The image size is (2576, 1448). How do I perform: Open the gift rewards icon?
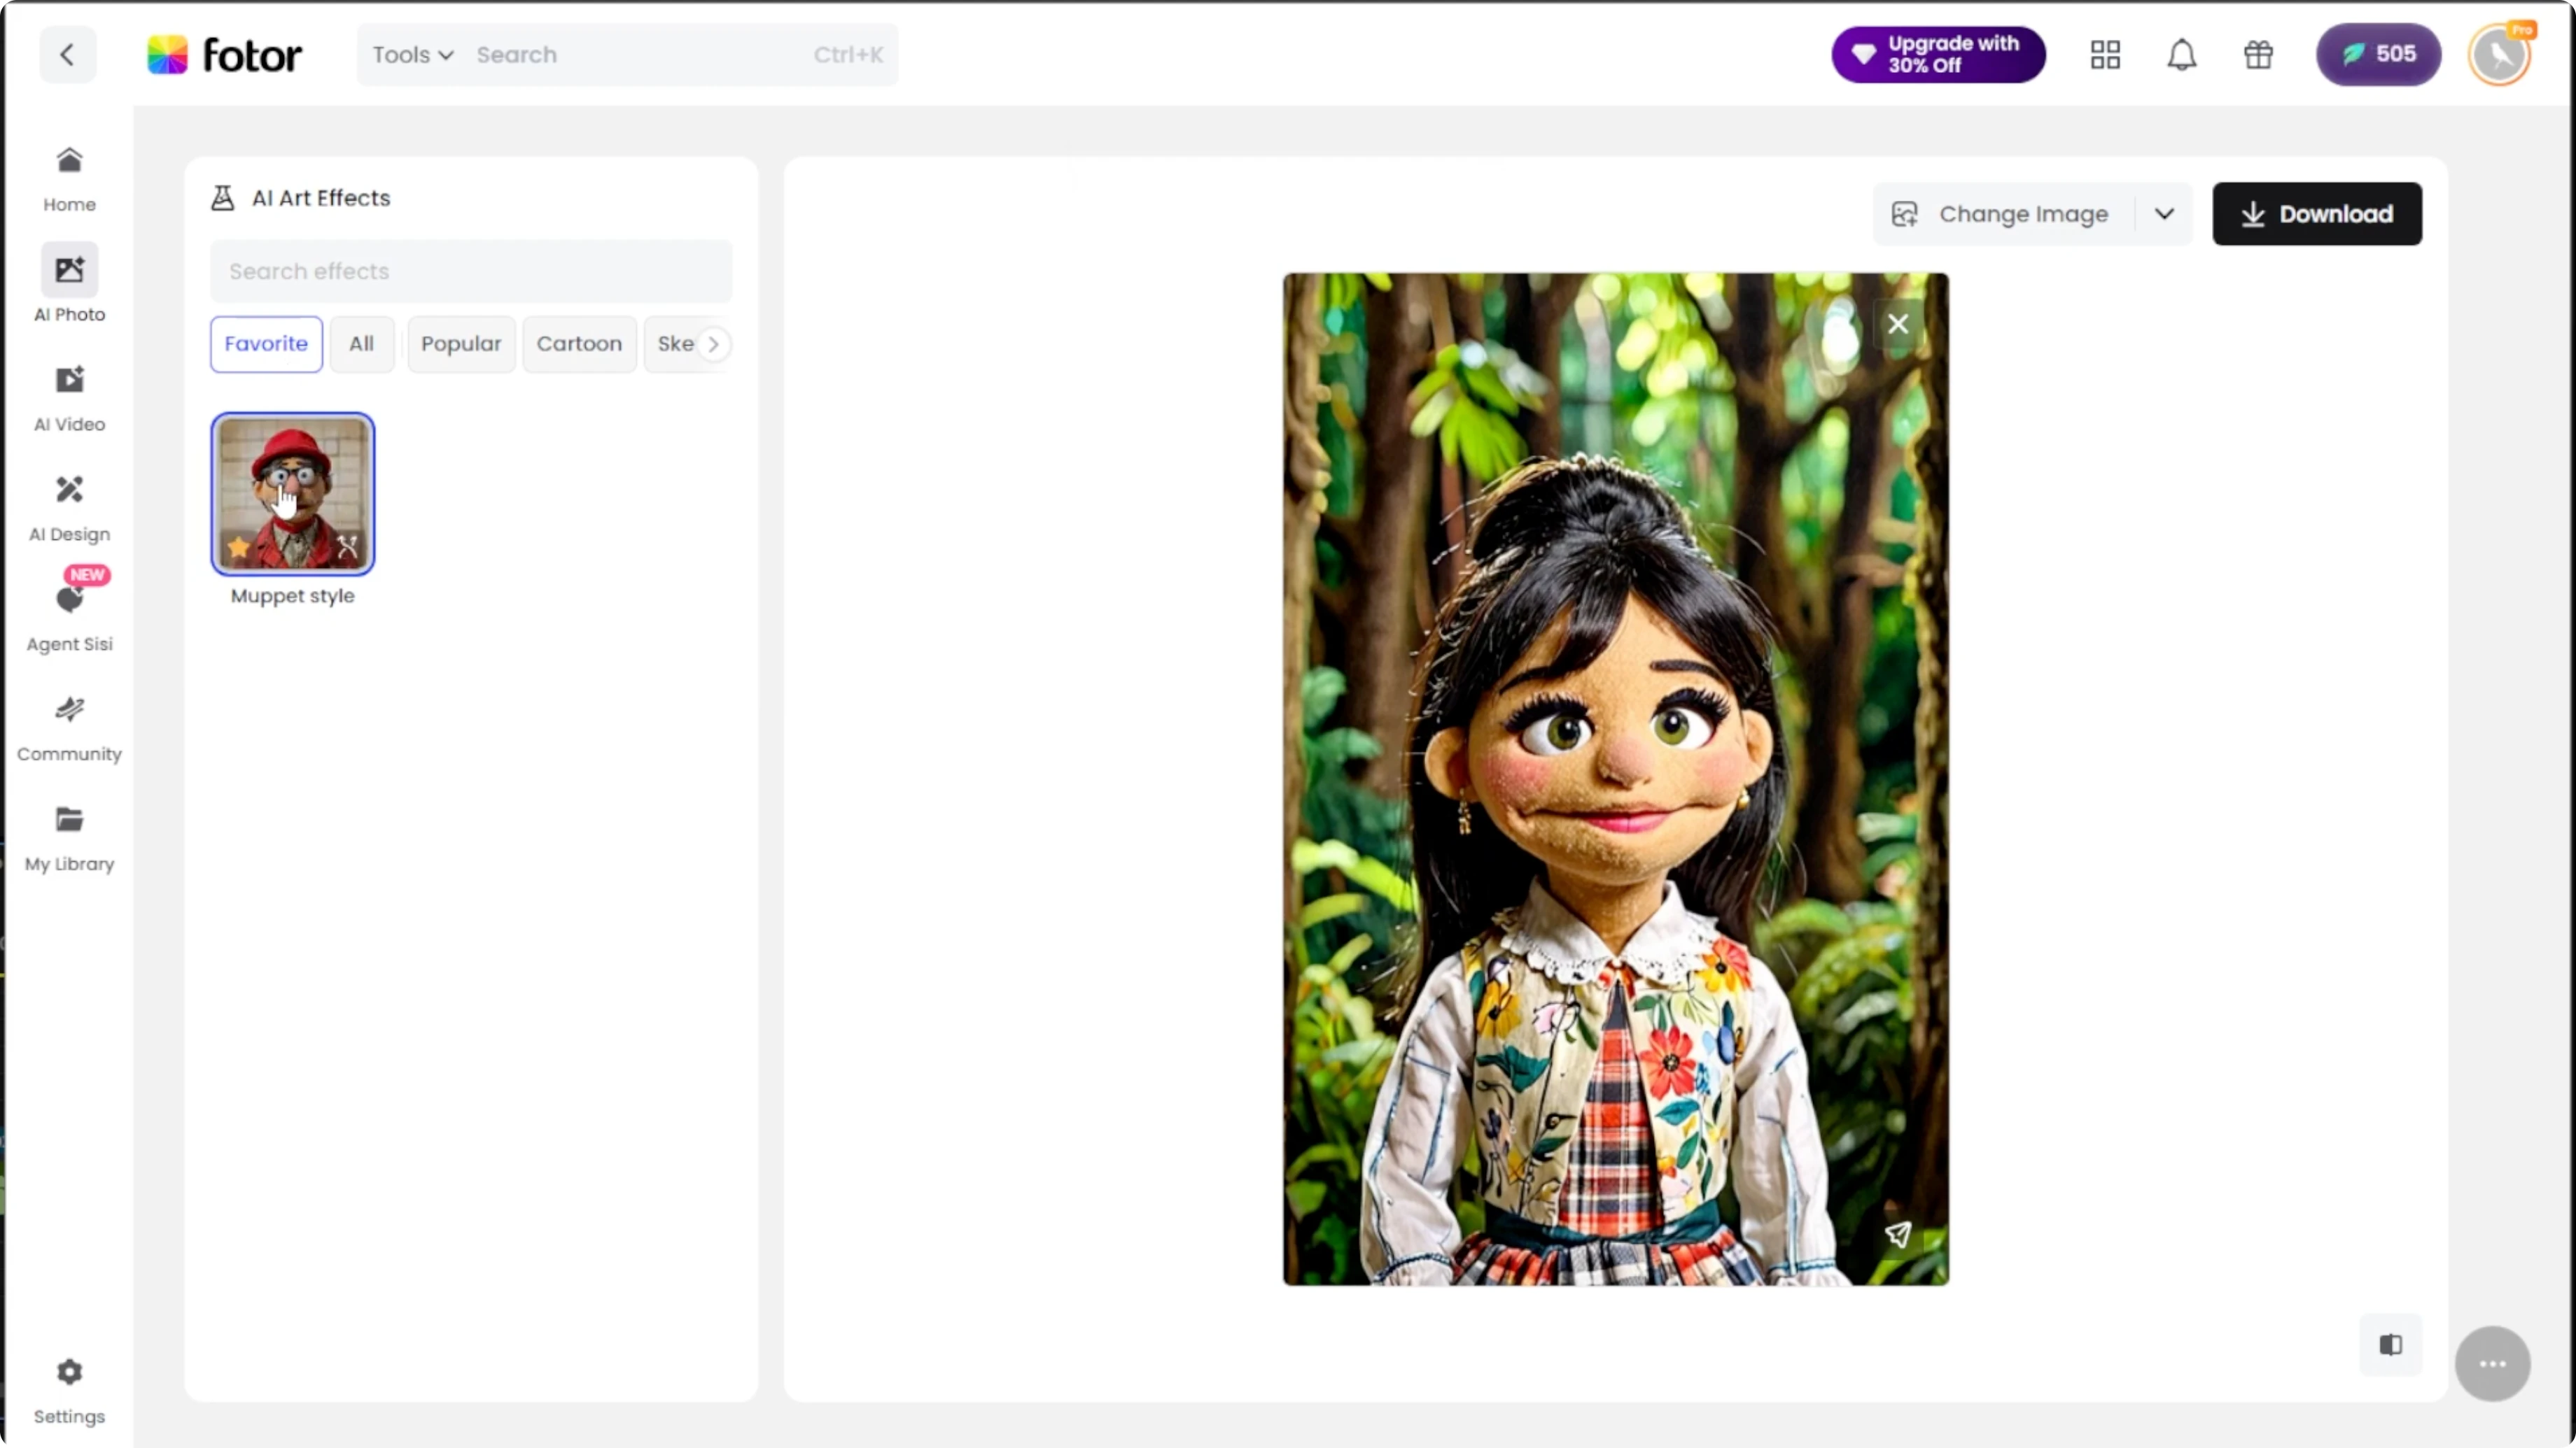(x=2258, y=55)
